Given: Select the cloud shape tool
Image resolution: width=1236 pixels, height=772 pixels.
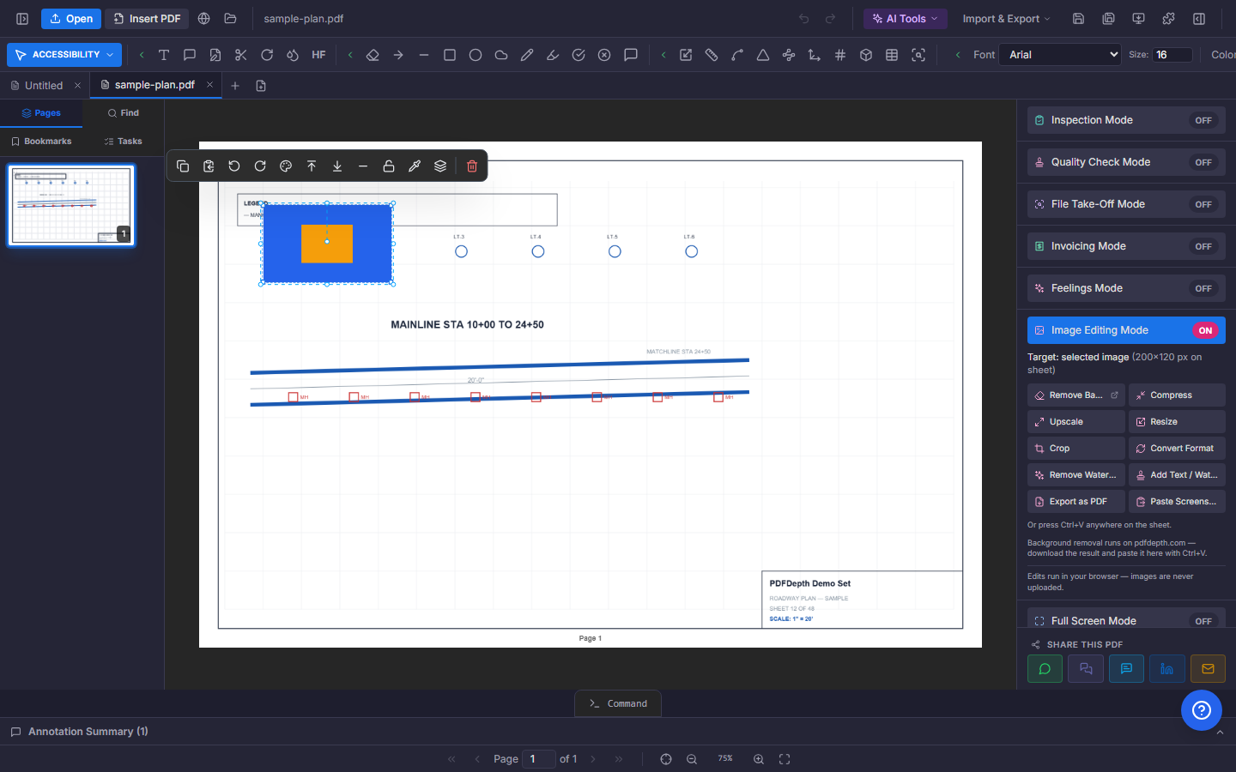Looking at the screenshot, I should (x=501, y=55).
